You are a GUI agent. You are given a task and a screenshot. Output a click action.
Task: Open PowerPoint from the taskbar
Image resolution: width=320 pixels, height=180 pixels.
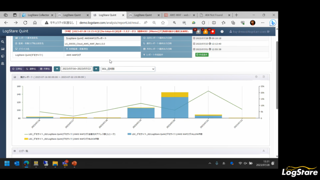point(74,163)
